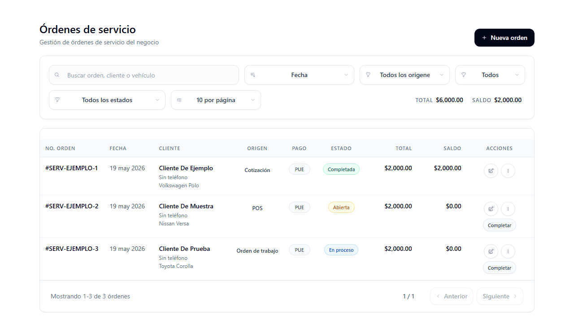Click the Nueva orden button
Viewport: 574px width, 319px height.
tap(504, 38)
